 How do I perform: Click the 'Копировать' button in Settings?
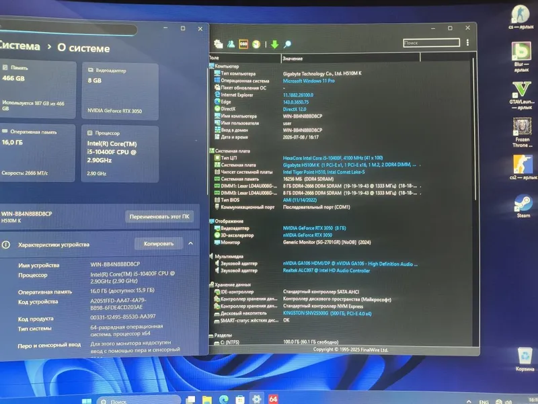pyautogui.click(x=159, y=243)
